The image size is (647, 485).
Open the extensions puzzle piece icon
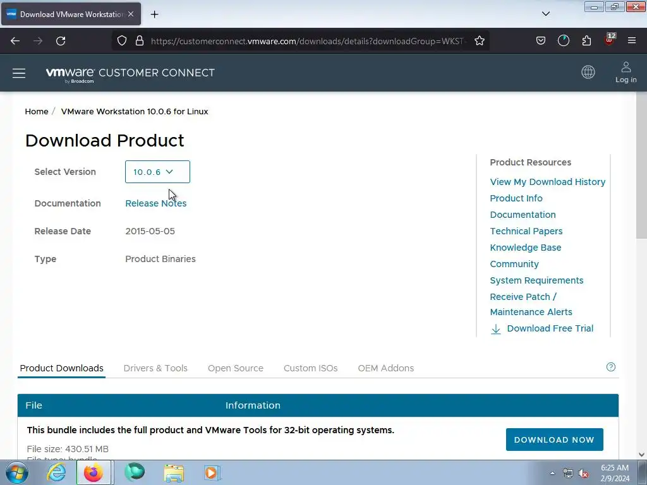(586, 41)
